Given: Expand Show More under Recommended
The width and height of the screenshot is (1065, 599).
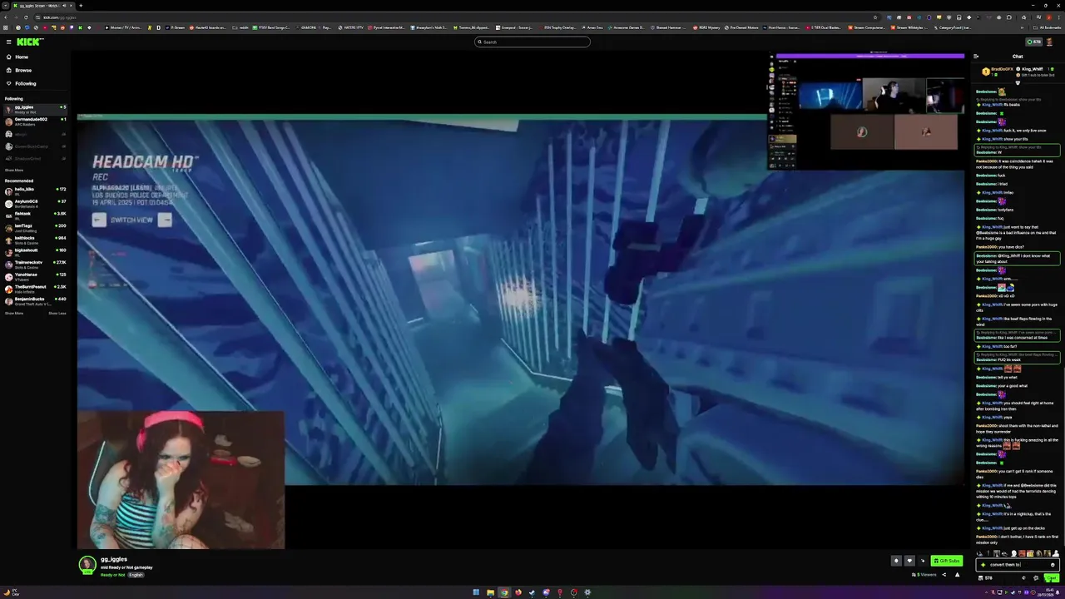Looking at the screenshot, I should coord(14,313).
